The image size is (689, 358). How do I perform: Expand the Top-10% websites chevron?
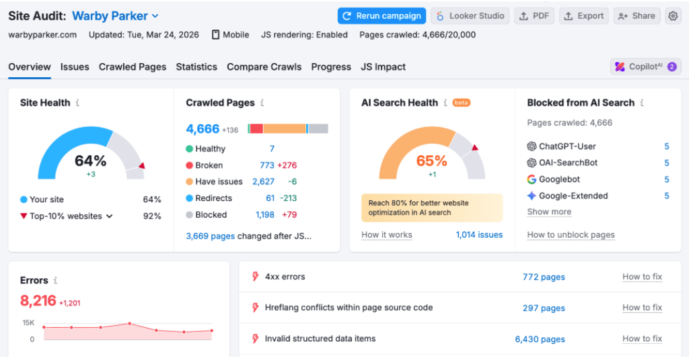[110, 216]
